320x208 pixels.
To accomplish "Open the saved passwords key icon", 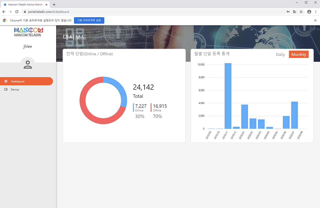I will point(288,12).
